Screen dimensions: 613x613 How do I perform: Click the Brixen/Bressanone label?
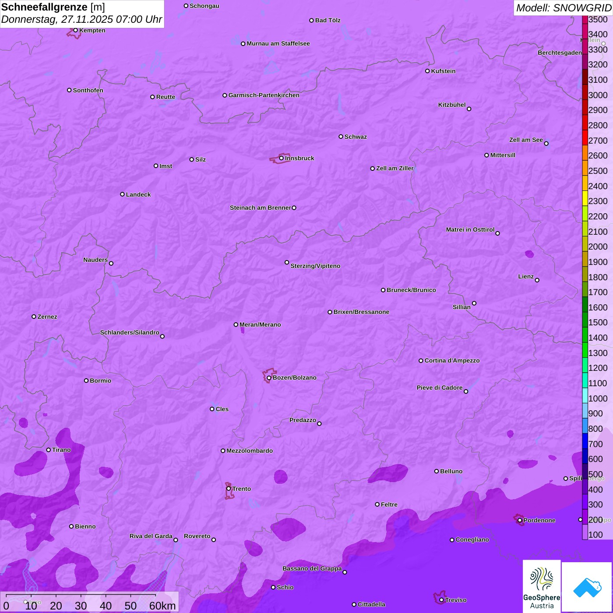point(361,312)
